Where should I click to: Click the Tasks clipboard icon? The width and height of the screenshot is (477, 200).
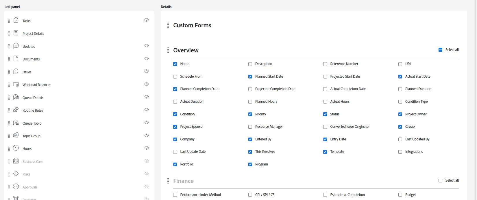point(16,20)
